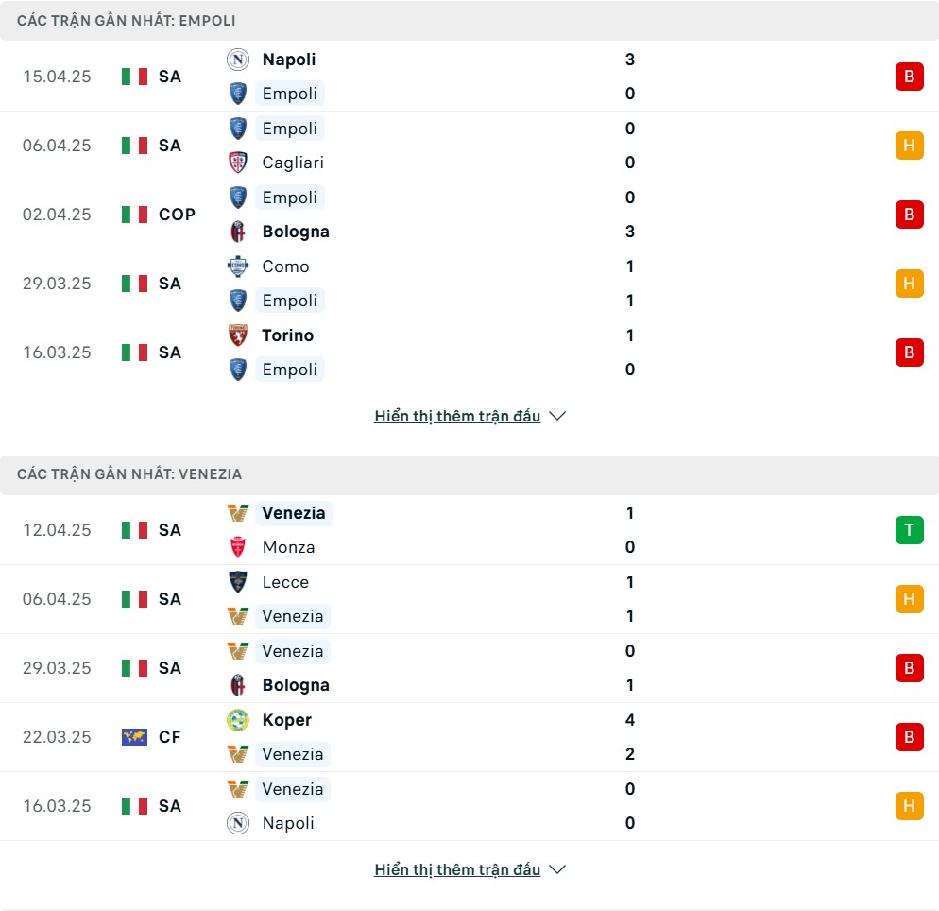Open 'Hiển thị thêm trận đấu' under Empoli
The image size is (939, 911).
[457, 416]
